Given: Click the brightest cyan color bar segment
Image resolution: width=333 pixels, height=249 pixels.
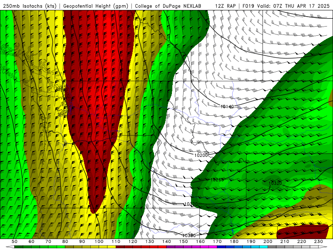Looking at the screenshot, I should [x=263, y=247].
